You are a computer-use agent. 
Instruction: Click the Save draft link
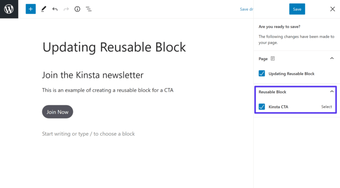coord(246,9)
